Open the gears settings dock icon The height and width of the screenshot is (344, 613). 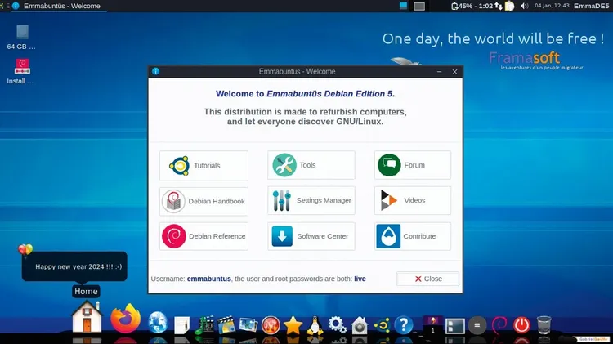[337, 325]
